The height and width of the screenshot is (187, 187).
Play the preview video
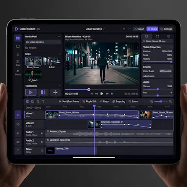[x=102, y=93]
